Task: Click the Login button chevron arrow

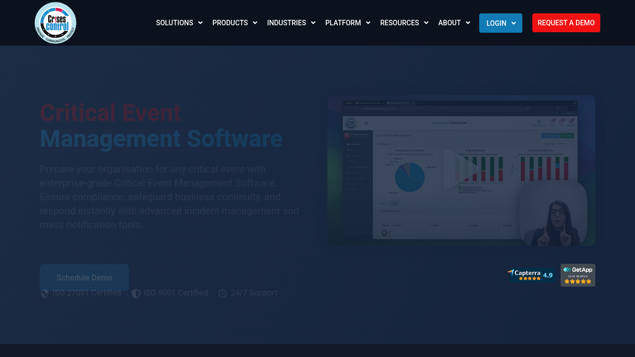Action: [513, 23]
